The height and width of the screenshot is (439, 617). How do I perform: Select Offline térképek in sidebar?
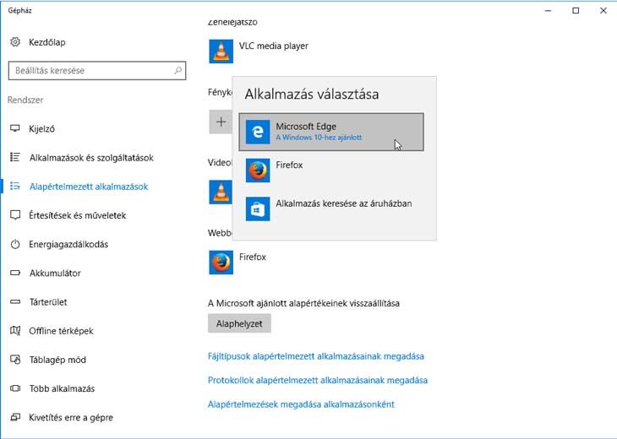61,331
